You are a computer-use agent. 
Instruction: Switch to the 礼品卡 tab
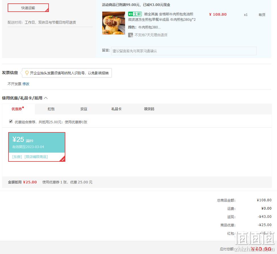116,109
